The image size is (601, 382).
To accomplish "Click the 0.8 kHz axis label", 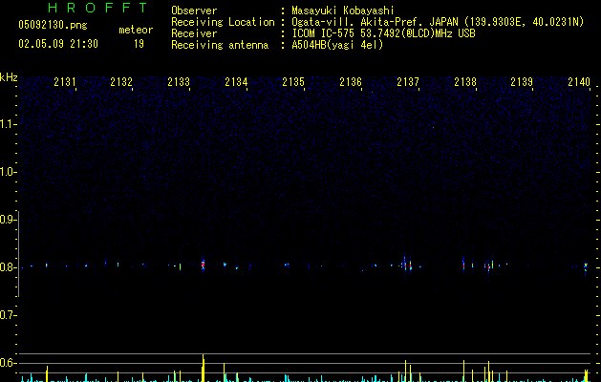I will pos(8,267).
